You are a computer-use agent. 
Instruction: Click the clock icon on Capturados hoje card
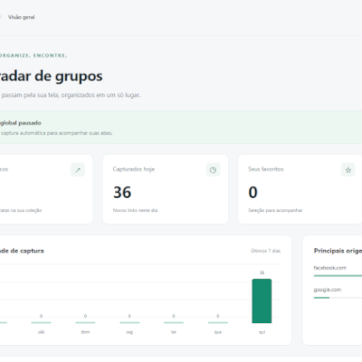(x=213, y=170)
